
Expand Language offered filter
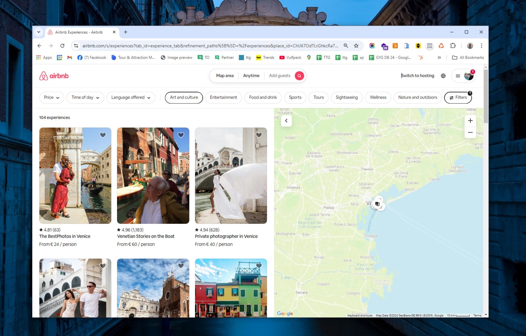pos(131,98)
